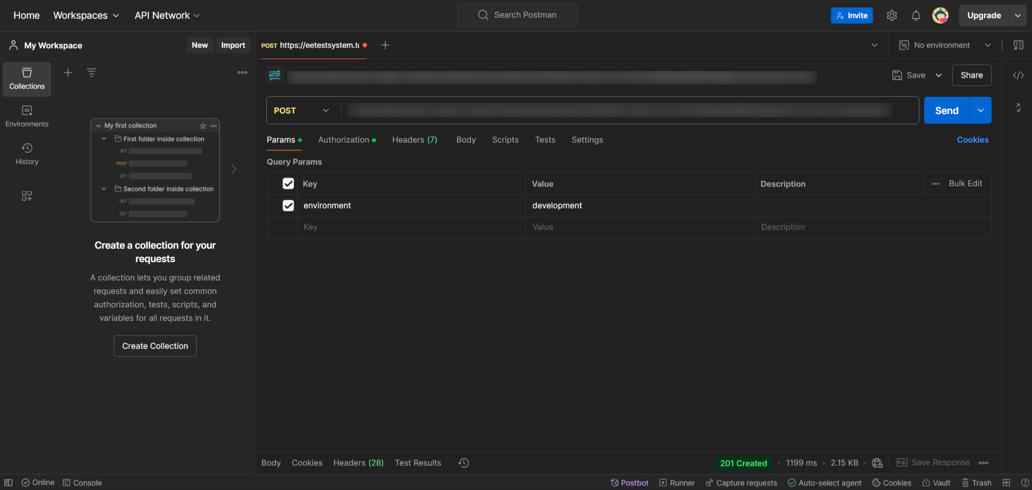
Task: Open the Collections sidebar panel
Action: pyautogui.click(x=27, y=79)
